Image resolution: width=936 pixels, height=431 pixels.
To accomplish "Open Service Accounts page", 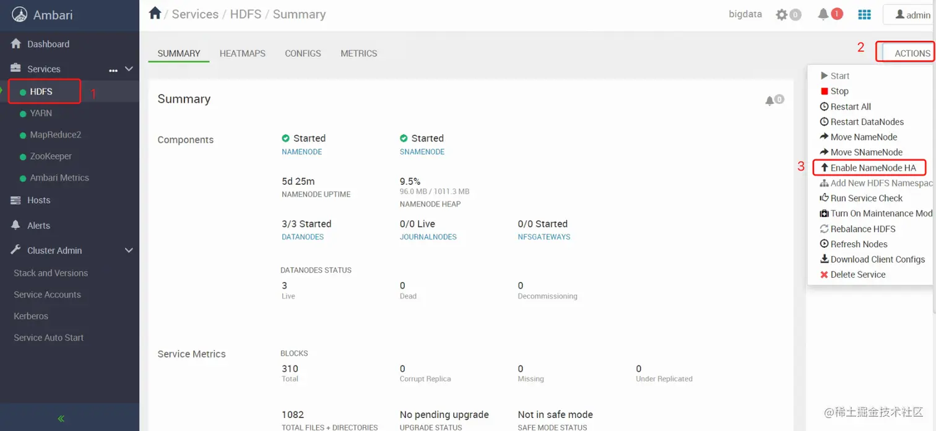I will point(47,294).
